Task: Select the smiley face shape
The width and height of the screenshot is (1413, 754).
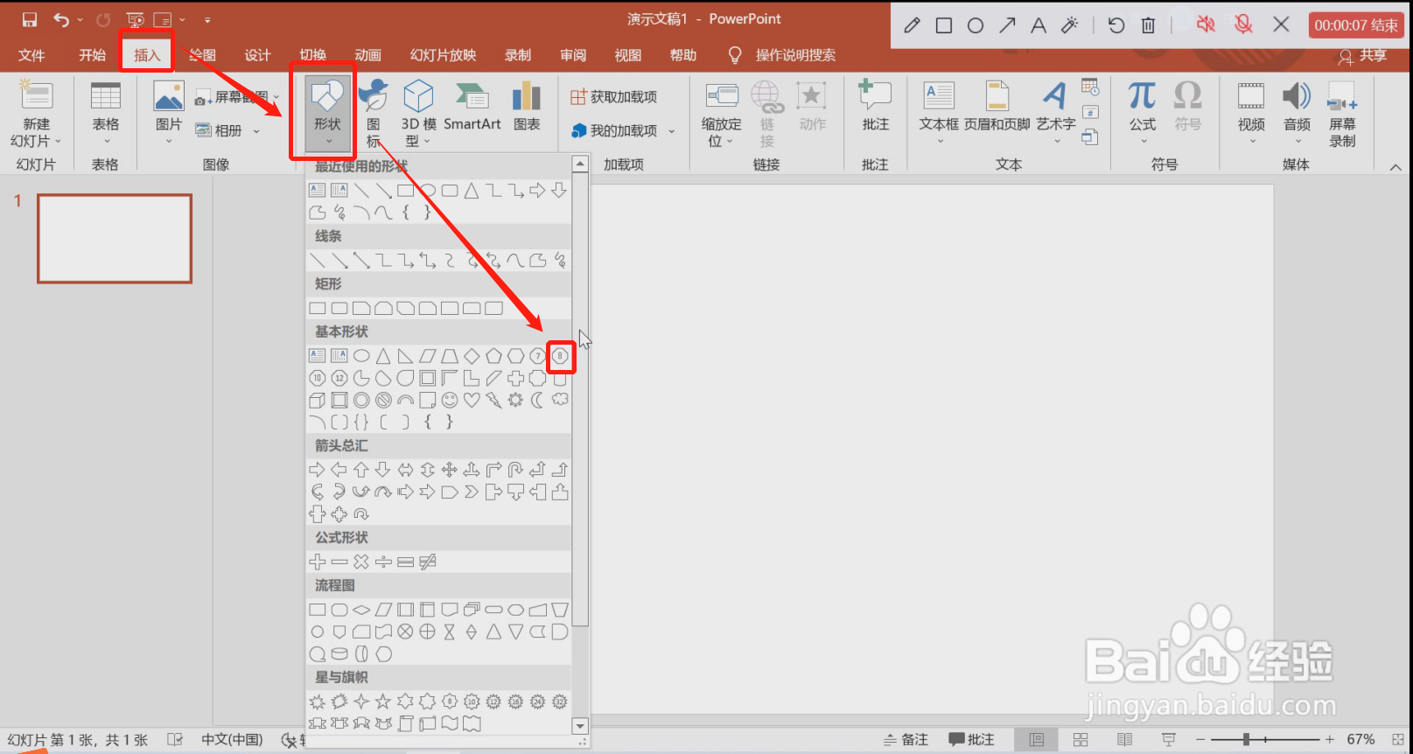Action: (x=450, y=400)
